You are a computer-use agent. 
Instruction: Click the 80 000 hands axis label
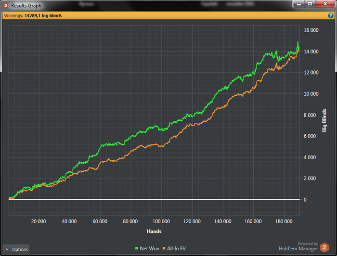(x=130, y=221)
